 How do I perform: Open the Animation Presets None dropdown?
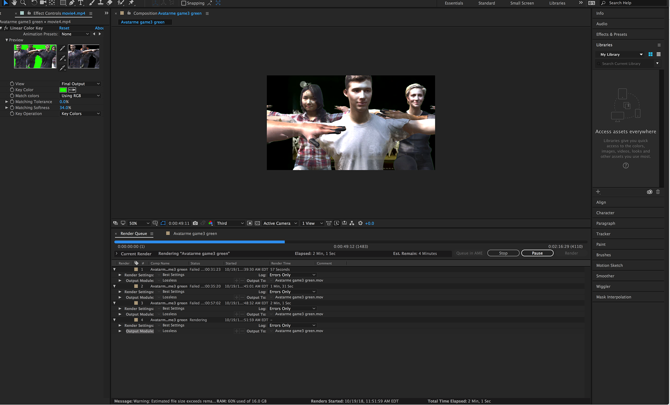tap(75, 34)
